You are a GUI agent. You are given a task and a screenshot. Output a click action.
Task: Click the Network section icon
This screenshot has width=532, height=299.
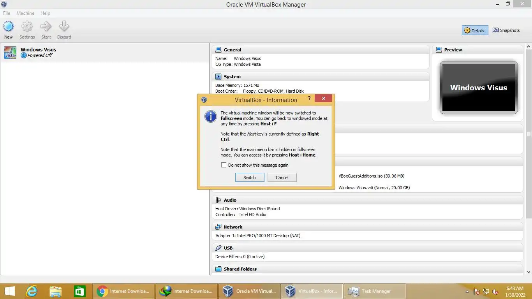tap(218, 227)
